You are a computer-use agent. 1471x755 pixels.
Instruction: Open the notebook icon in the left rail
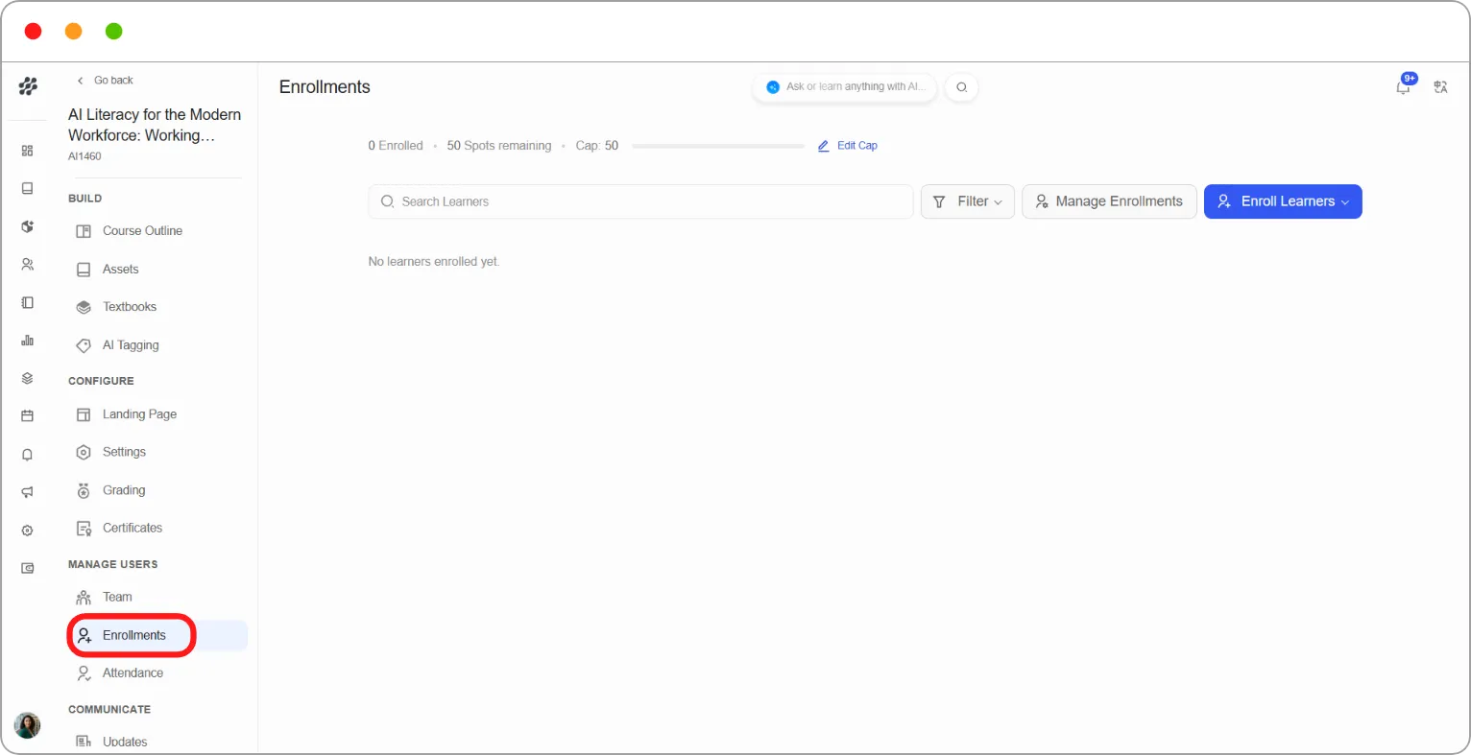(27, 302)
